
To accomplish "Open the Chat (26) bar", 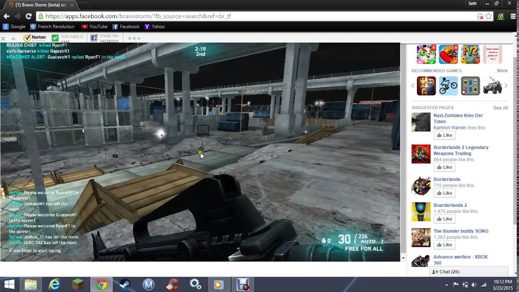I will coord(469,272).
